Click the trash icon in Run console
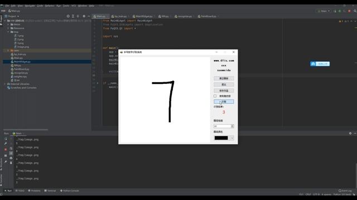 11,163
